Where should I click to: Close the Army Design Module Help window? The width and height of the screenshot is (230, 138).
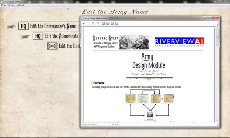tap(216, 18)
